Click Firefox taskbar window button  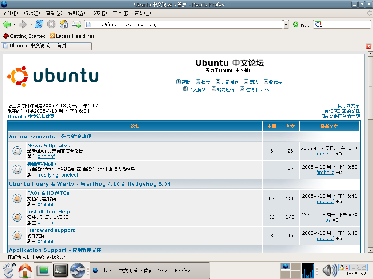pos(150,271)
